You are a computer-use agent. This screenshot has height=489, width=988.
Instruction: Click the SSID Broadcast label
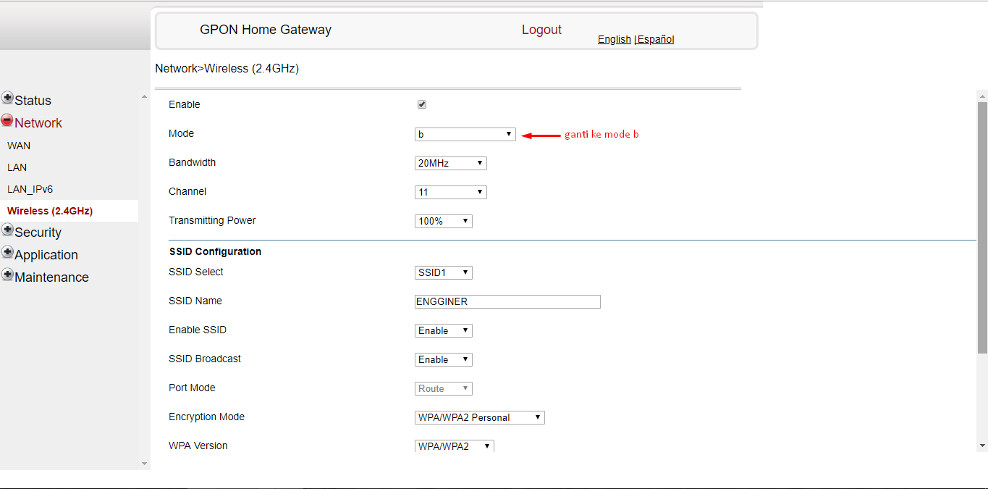point(205,359)
